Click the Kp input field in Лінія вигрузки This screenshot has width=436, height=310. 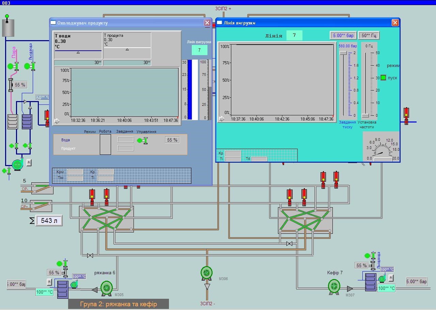click(233, 153)
